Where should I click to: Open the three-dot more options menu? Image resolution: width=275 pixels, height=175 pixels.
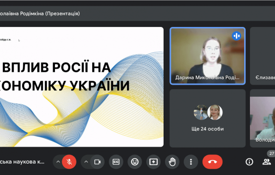coord(191,162)
